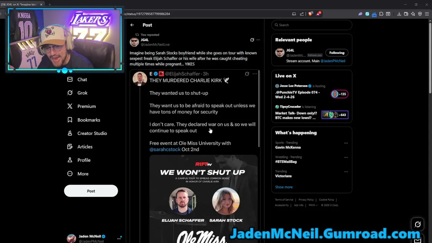This screenshot has width=432, height=243.
Task: Open Victorians trending topic
Action: point(283,176)
